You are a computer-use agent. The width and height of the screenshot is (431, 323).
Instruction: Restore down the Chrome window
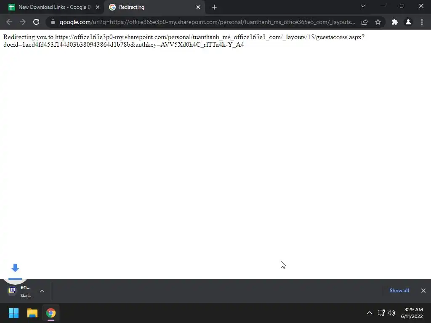pyautogui.click(x=402, y=6)
